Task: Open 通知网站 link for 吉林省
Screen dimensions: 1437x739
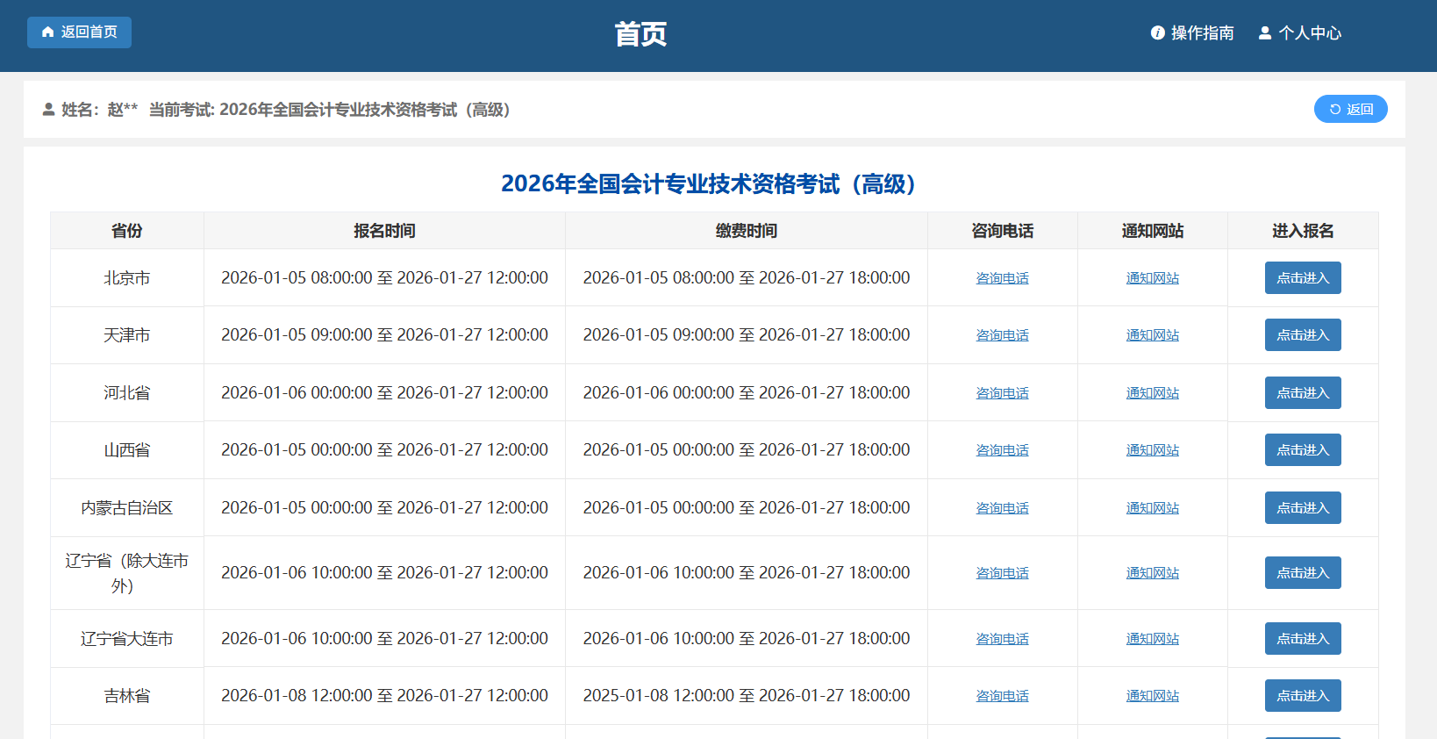Action: pyautogui.click(x=1152, y=696)
